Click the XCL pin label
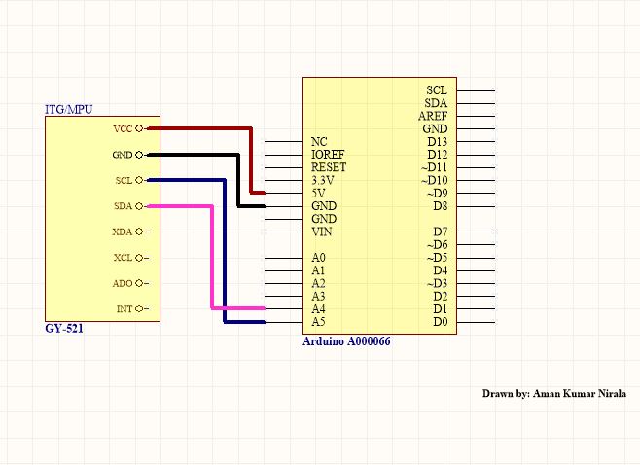Viewport: 640px width, 465px height. click(x=123, y=258)
